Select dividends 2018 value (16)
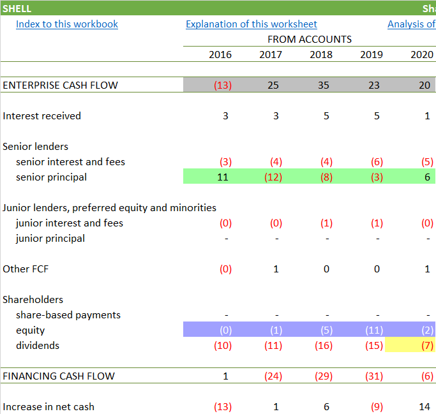Image resolution: width=436 pixels, height=414 pixels. click(x=324, y=345)
